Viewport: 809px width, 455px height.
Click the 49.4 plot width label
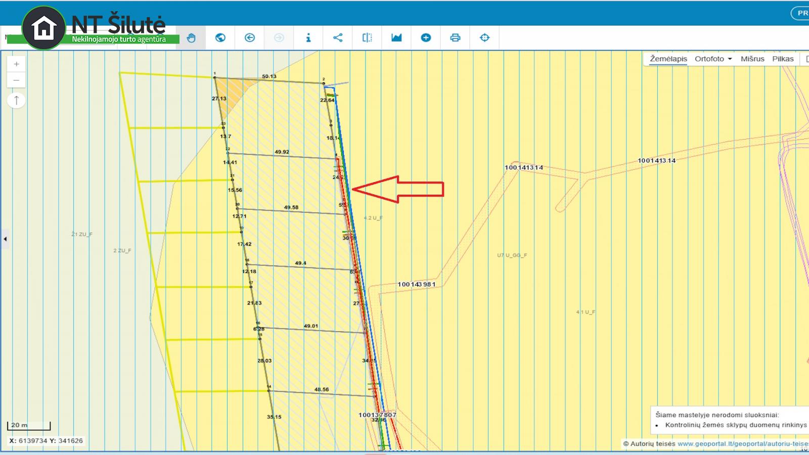point(301,263)
